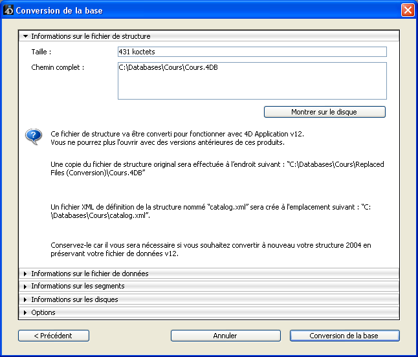Start conversion with Conversion de la base button
Image resolution: width=418 pixels, height=357 pixels.
(344, 336)
